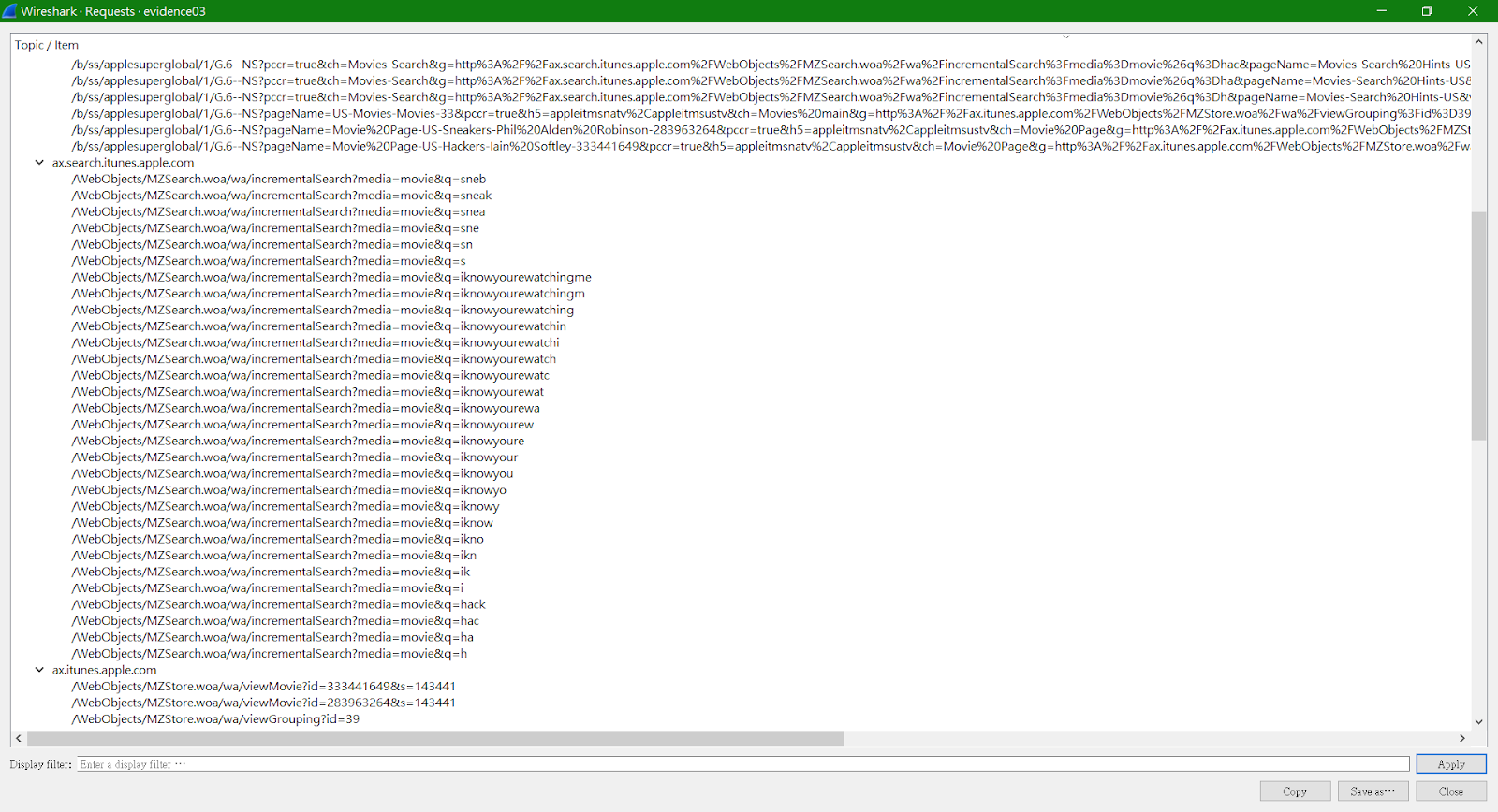Select the request with q=iknowyourewa
The height and width of the screenshot is (812, 1498).
(x=306, y=408)
